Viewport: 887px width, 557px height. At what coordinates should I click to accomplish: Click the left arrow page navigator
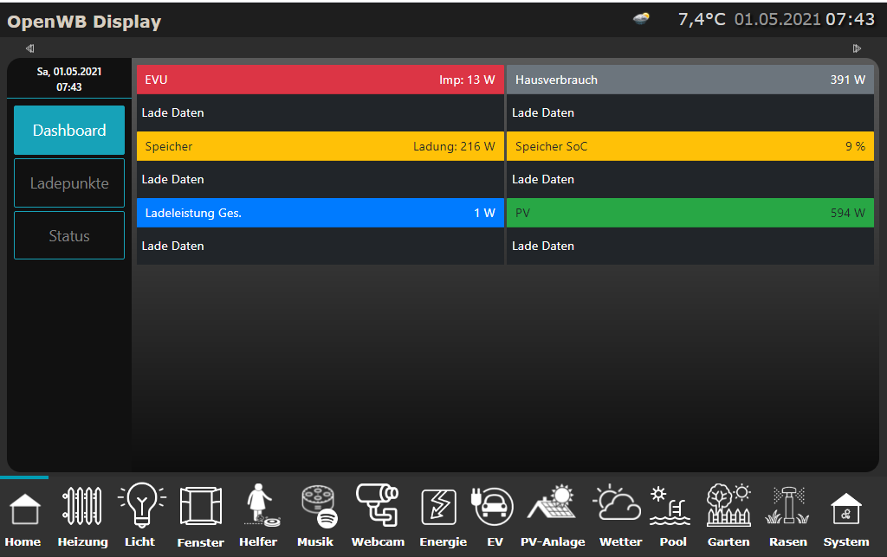point(30,48)
